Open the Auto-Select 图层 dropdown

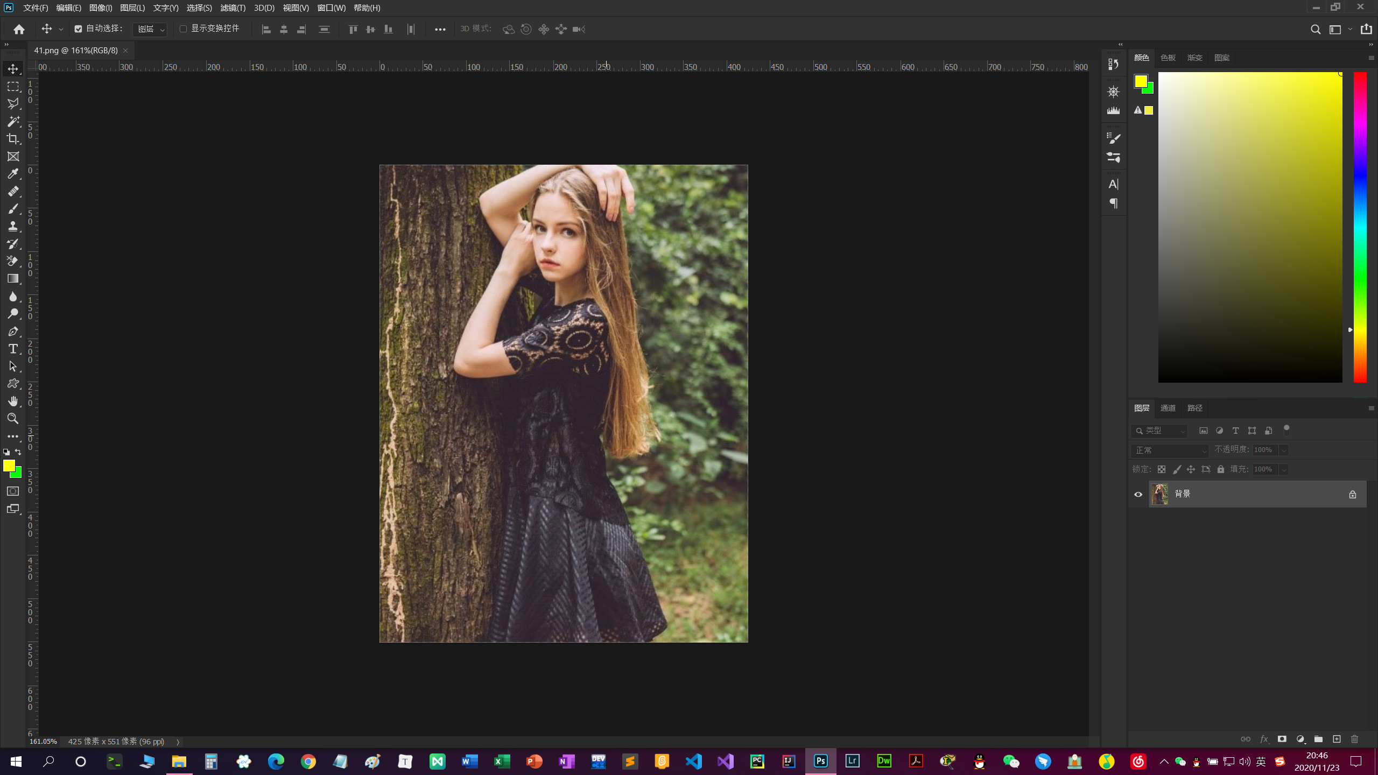click(x=150, y=29)
